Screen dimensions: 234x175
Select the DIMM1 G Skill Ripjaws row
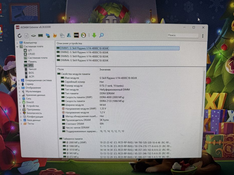[x=118, y=48]
